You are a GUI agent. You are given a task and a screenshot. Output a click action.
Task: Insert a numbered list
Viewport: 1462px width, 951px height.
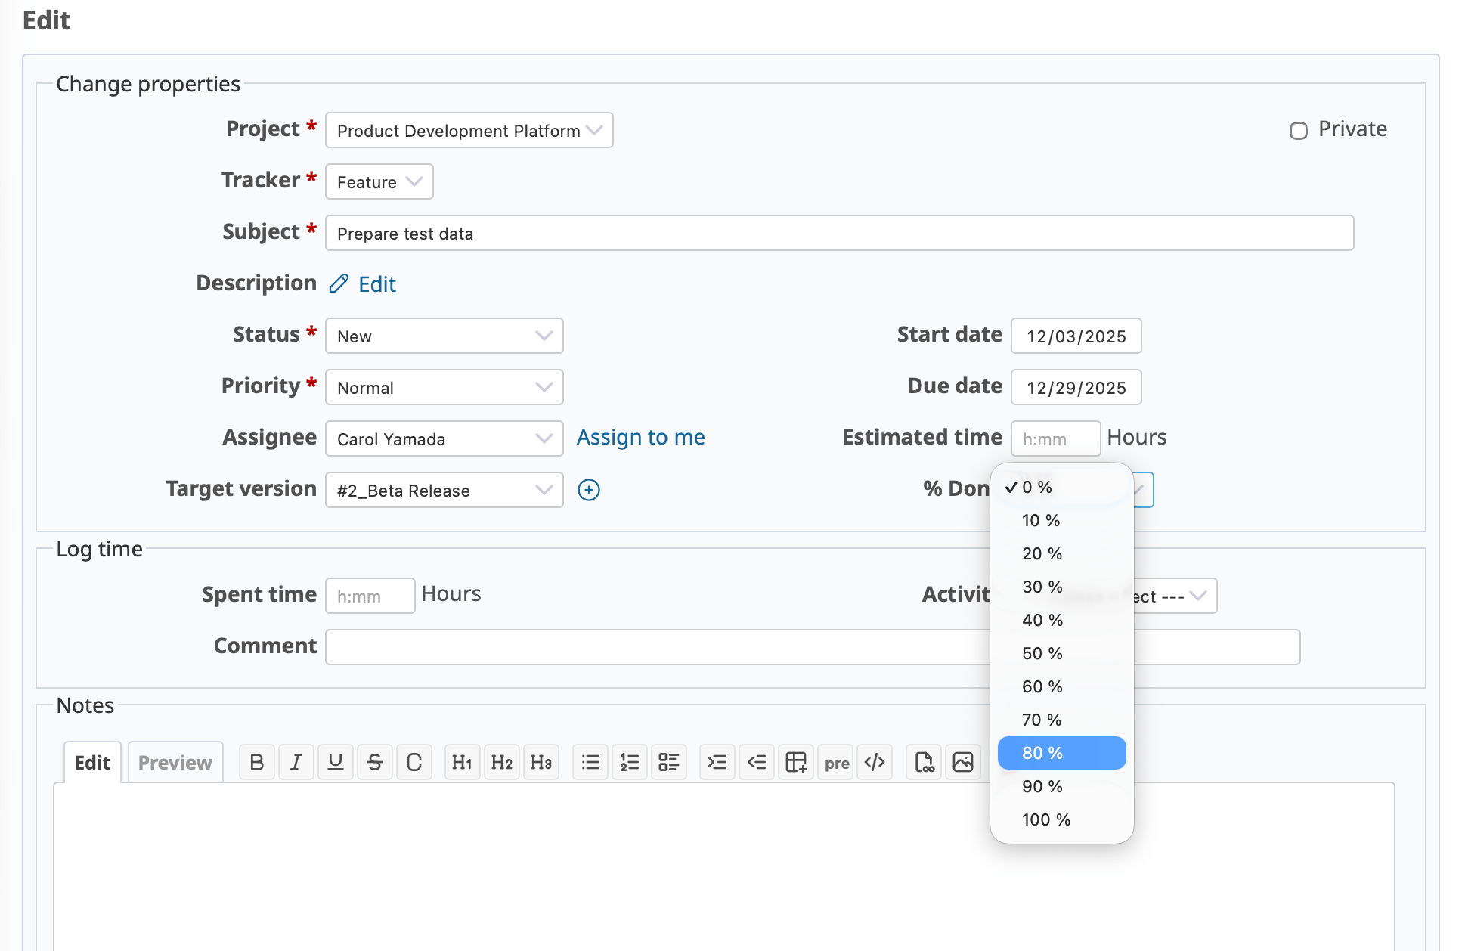click(630, 762)
